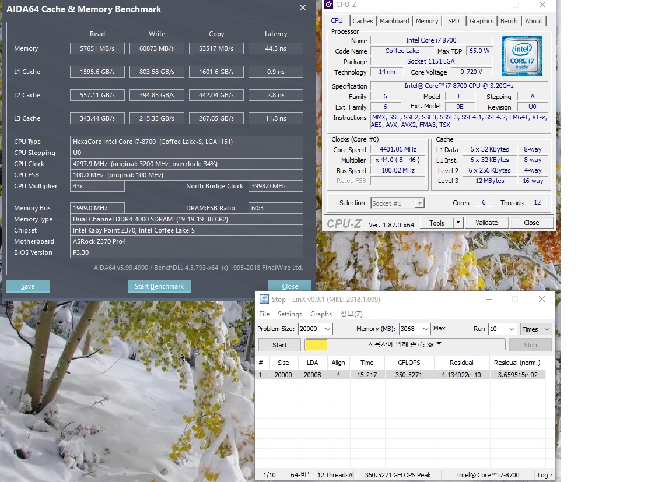
Task: Open the Settings menu in LinX
Action: [290, 314]
